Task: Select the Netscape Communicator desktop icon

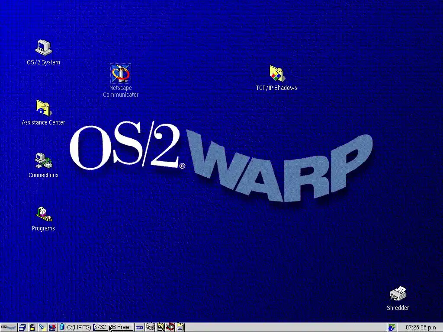Action: pyautogui.click(x=121, y=73)
